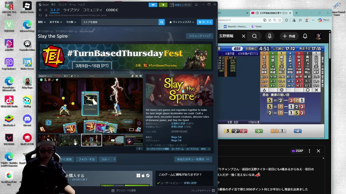Click ローグライクデッキ構築 tag
This screenshot has height=194, width=346.
click(158, 149)
